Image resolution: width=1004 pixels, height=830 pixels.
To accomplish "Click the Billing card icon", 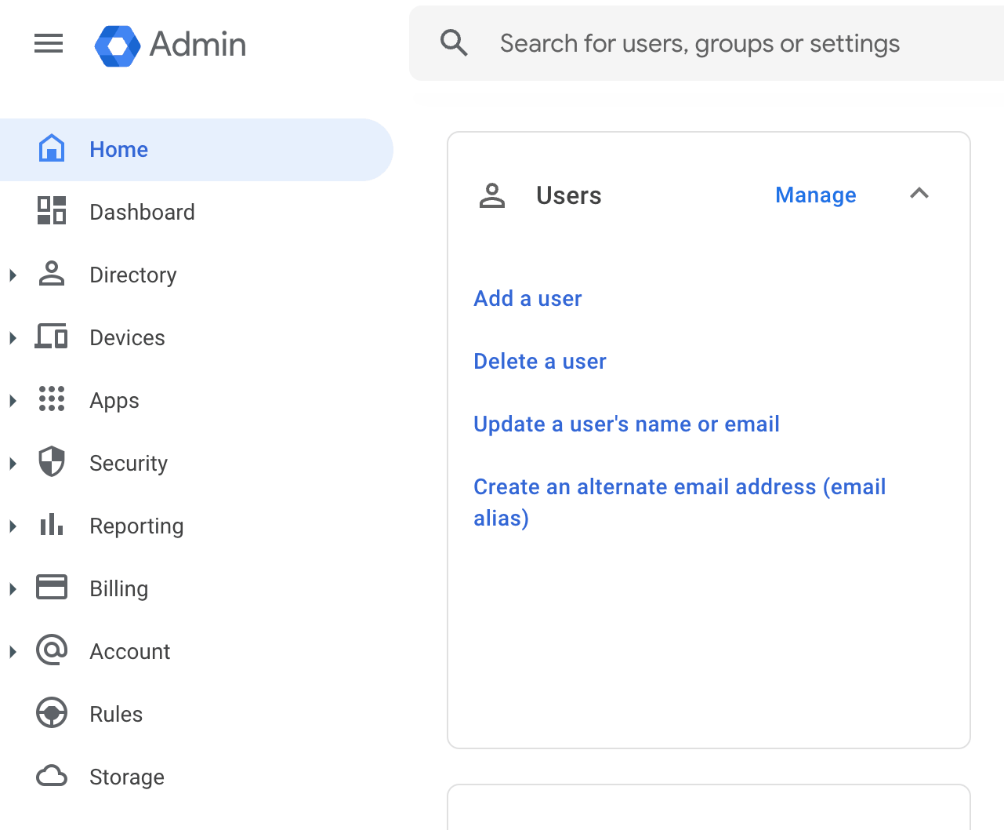I will click(x=51, y=588).
